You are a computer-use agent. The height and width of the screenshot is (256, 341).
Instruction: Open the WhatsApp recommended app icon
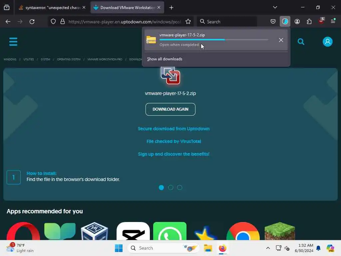click(170, 231)
